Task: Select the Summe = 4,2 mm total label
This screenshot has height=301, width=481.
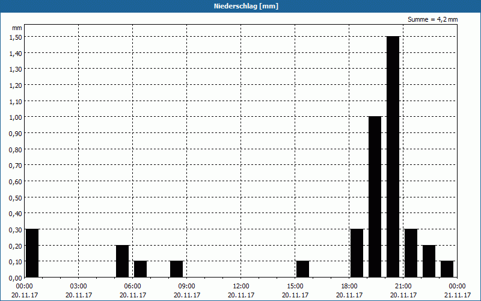Action: click(x=432, y=19)
